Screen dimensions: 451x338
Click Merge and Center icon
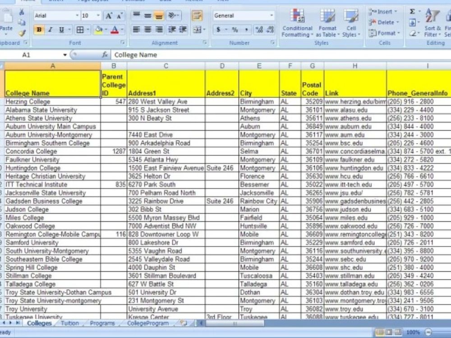pyautogui.click(x=197, y=29)
